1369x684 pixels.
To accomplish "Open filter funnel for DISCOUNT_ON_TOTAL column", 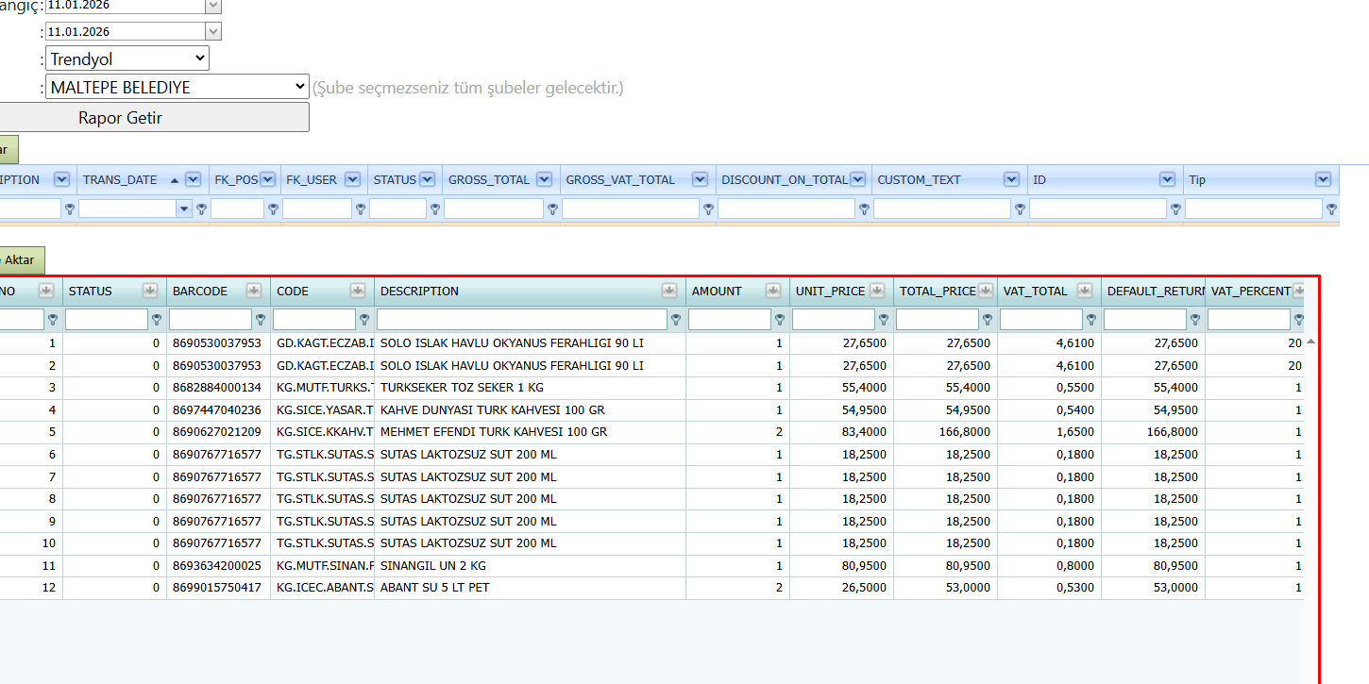I will 864,209.
